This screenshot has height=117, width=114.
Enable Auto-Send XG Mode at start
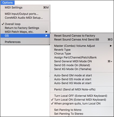click(82, 83)
